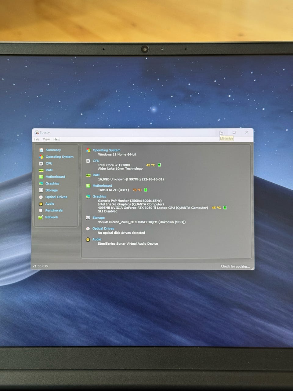
Task: Click the text Intel Core i7 12700H
Action: (114, 165)
